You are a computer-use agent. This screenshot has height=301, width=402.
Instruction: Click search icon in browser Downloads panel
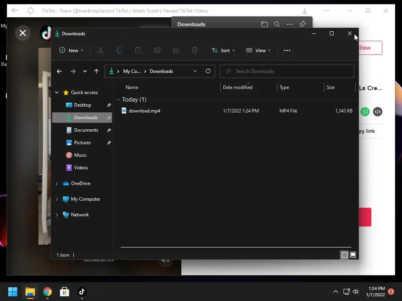click(277, 24)
